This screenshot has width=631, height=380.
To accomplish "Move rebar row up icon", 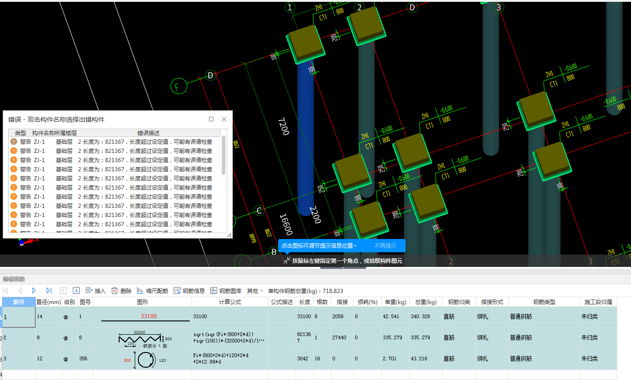I will click(64, 291).
